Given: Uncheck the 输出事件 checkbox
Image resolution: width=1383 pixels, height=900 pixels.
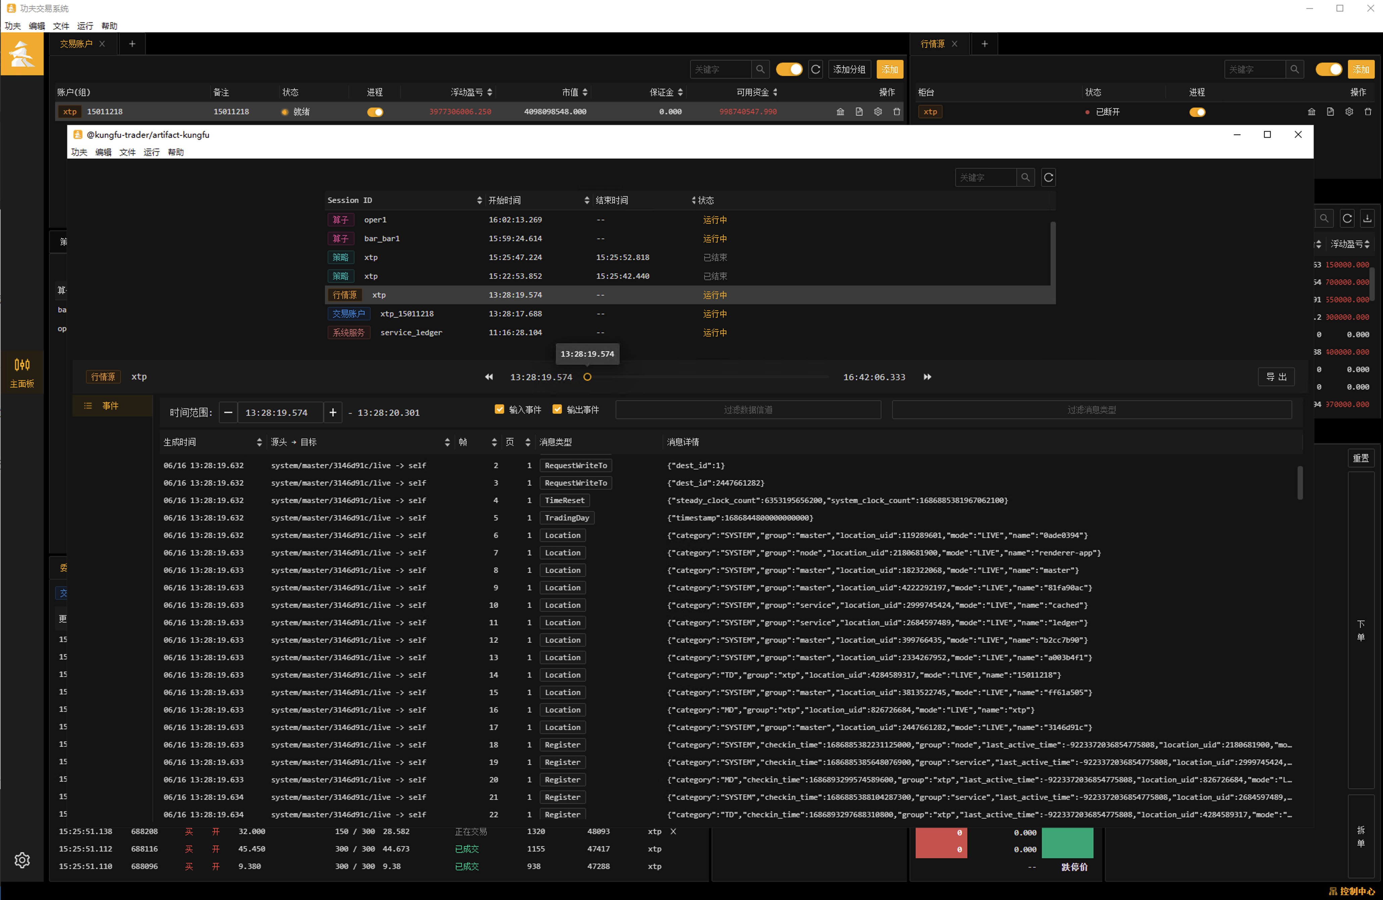Looking at the screenshot, I should [557, 409].
